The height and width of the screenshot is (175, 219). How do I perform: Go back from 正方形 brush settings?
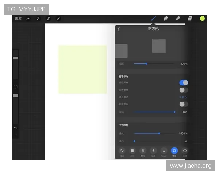pos(119,30)
